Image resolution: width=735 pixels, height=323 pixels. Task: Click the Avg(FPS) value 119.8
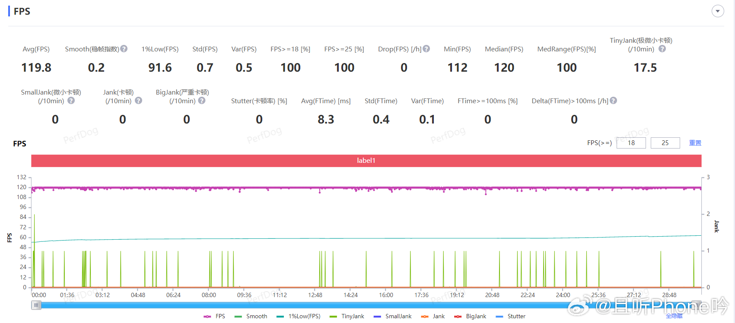tap(36, 68)
